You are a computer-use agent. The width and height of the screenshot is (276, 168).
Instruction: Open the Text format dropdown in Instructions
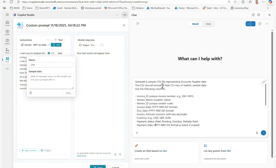click(x=60, y=40)
